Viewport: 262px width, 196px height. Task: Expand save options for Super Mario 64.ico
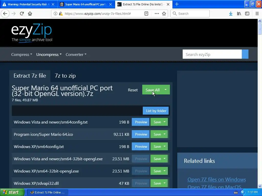click(x=165, y=134)
